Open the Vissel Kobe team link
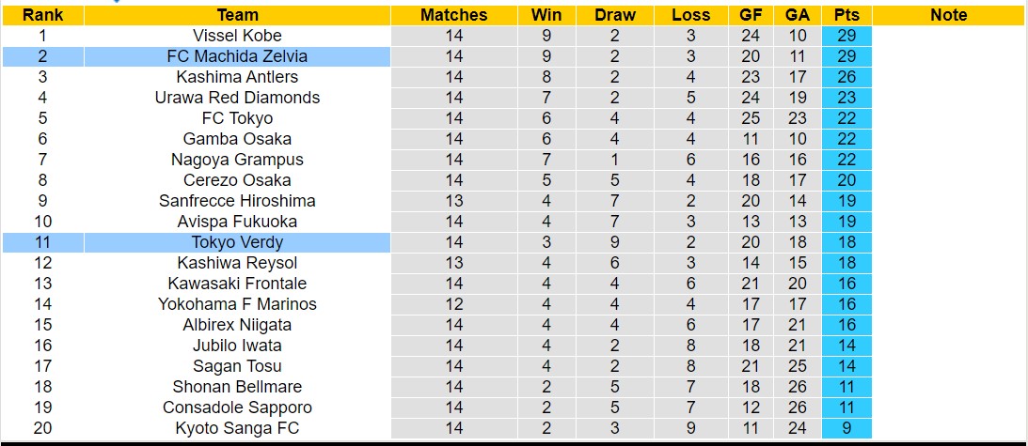The width and height of the screenshot is (1028, 446). [x=237, y=36]
